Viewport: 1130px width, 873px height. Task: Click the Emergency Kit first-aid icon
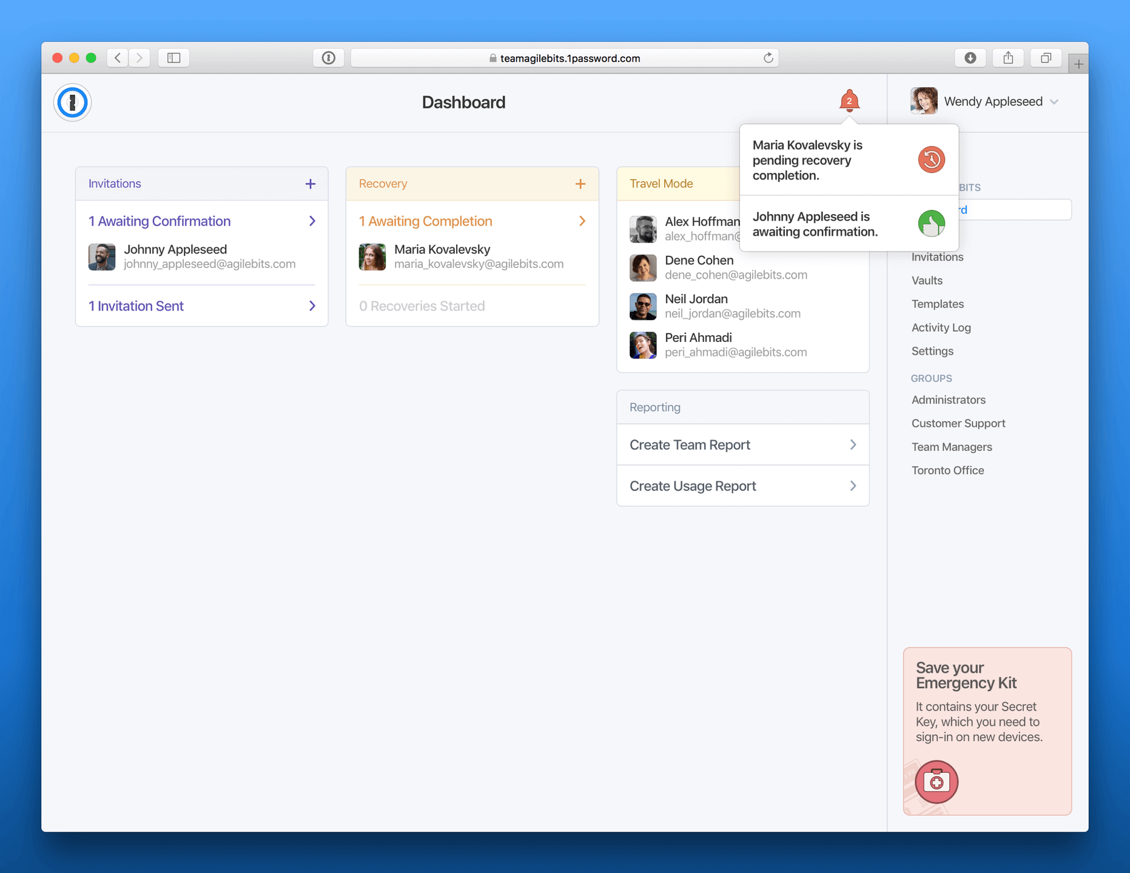point(935,782)
